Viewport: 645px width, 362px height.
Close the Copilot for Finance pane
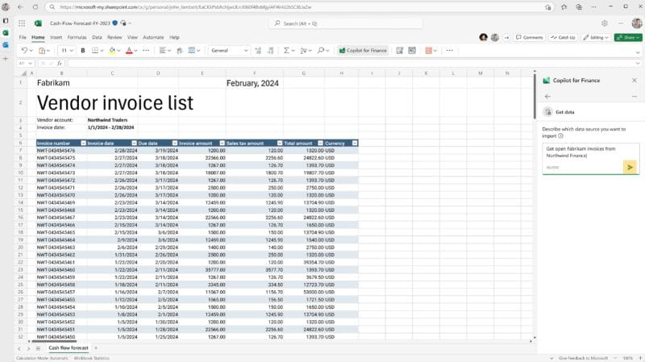[635, 80]
